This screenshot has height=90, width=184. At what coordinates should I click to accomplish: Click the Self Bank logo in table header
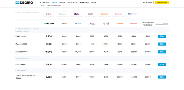click(92, 24)
